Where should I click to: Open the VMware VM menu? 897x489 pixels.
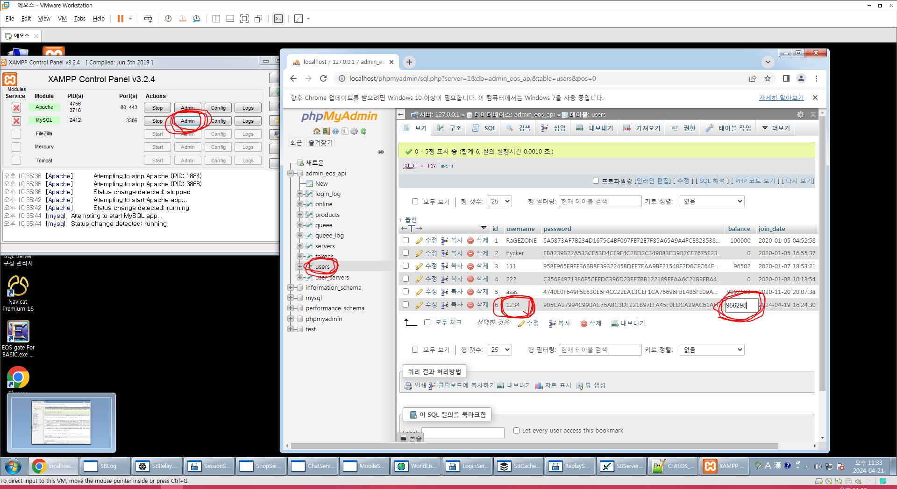pos(62,19)
